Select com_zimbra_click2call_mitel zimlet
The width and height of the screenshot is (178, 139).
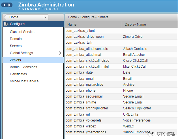[x=87, y=67]
